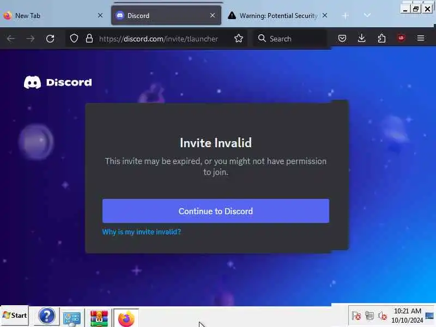Open the Firefox hamburger menu
The image size is (436, 327).
pyautogui.click(x=421, y=38)
